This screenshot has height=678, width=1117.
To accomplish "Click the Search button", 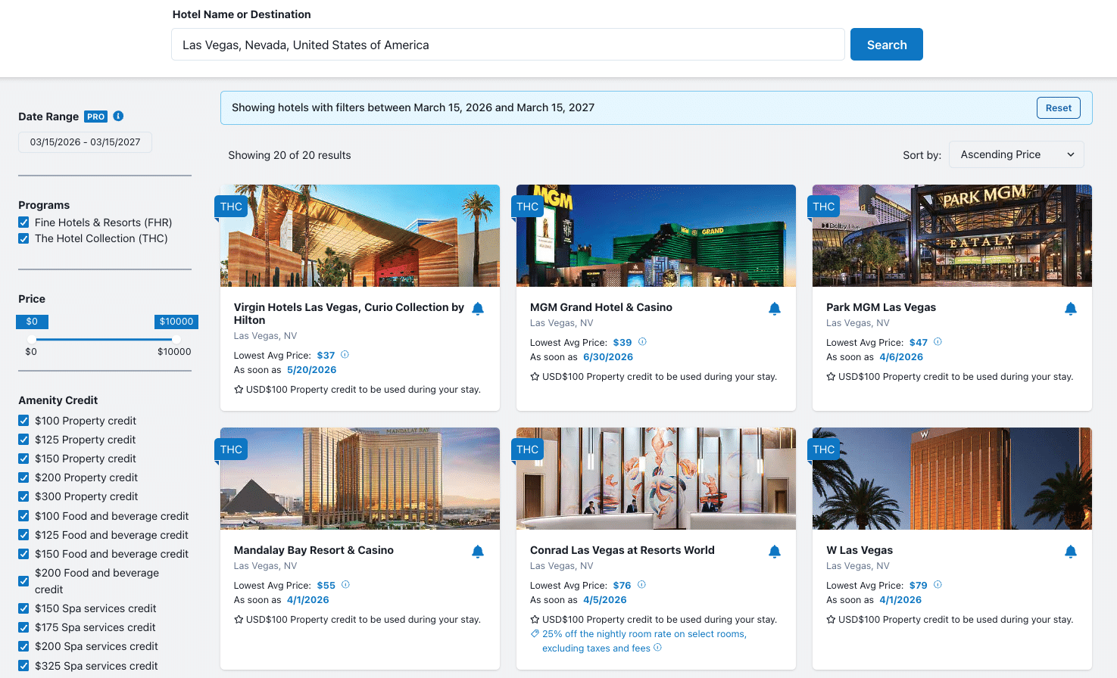I will 886,45.
